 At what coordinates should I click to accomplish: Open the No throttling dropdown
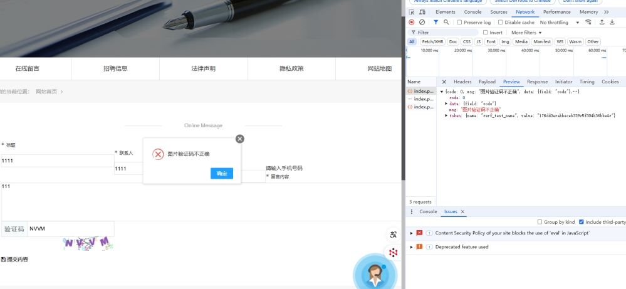click(560, 23)
